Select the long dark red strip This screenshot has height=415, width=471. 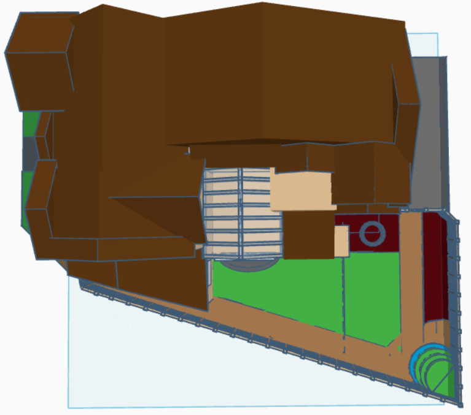coord(435,264)
